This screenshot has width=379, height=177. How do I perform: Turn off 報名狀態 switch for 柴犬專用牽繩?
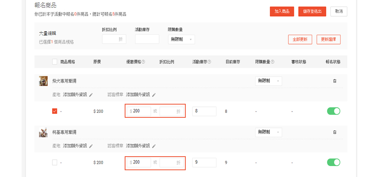[334, 111]
